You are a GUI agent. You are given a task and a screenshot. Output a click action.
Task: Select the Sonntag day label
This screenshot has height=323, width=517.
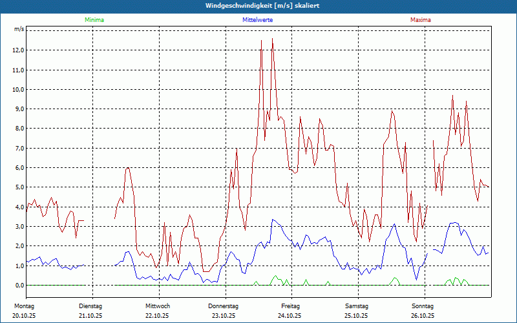[423, 306]
